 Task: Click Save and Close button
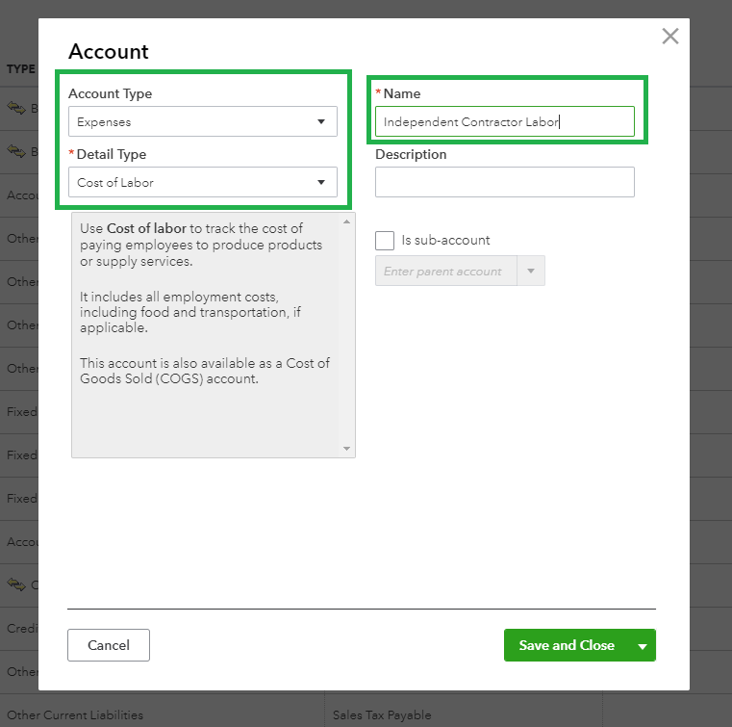tap(567, 645)
